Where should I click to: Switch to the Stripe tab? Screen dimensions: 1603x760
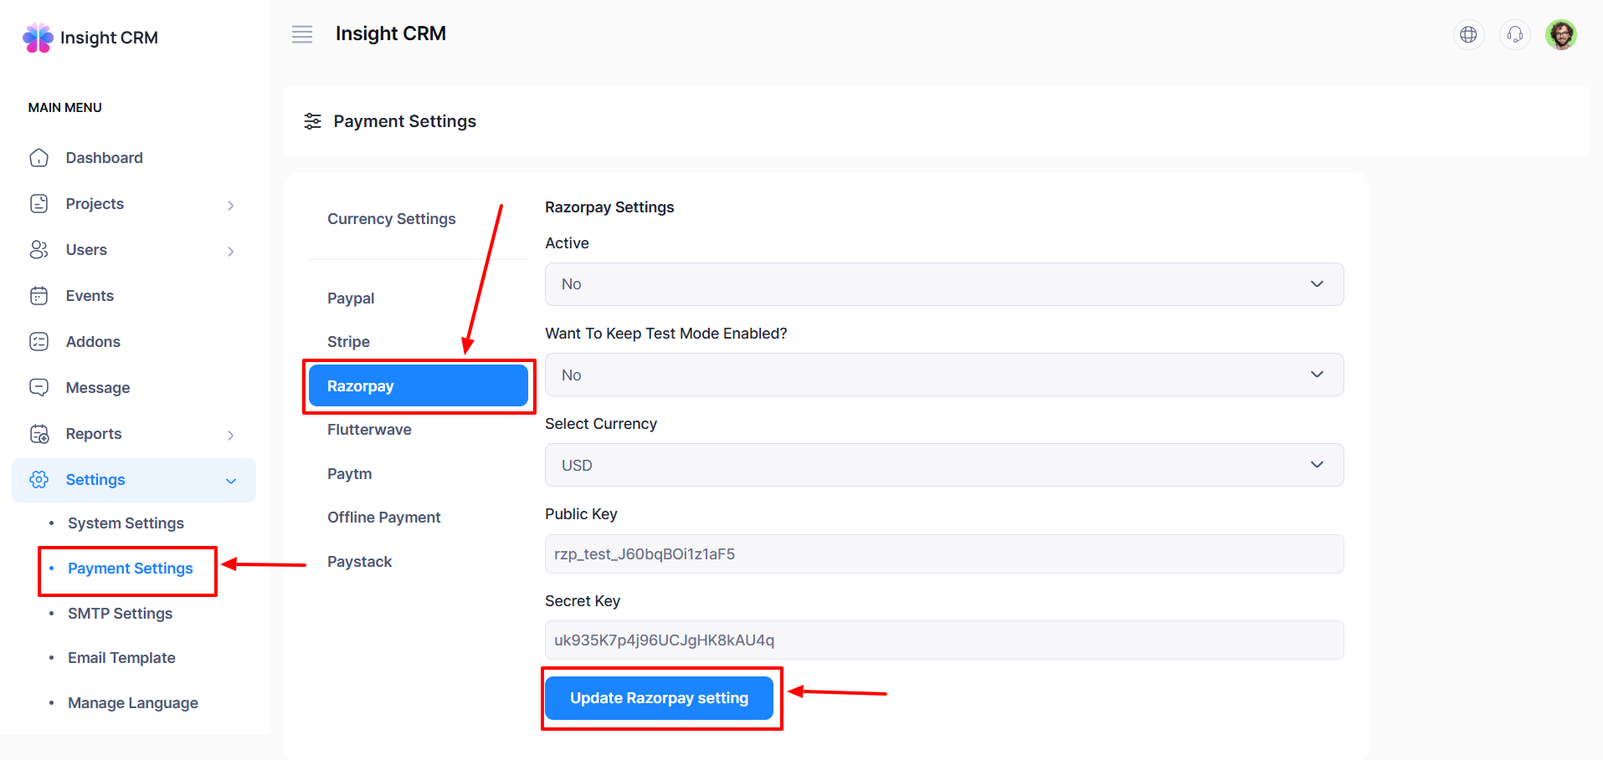pyautogui.click(x=348, y=342)
